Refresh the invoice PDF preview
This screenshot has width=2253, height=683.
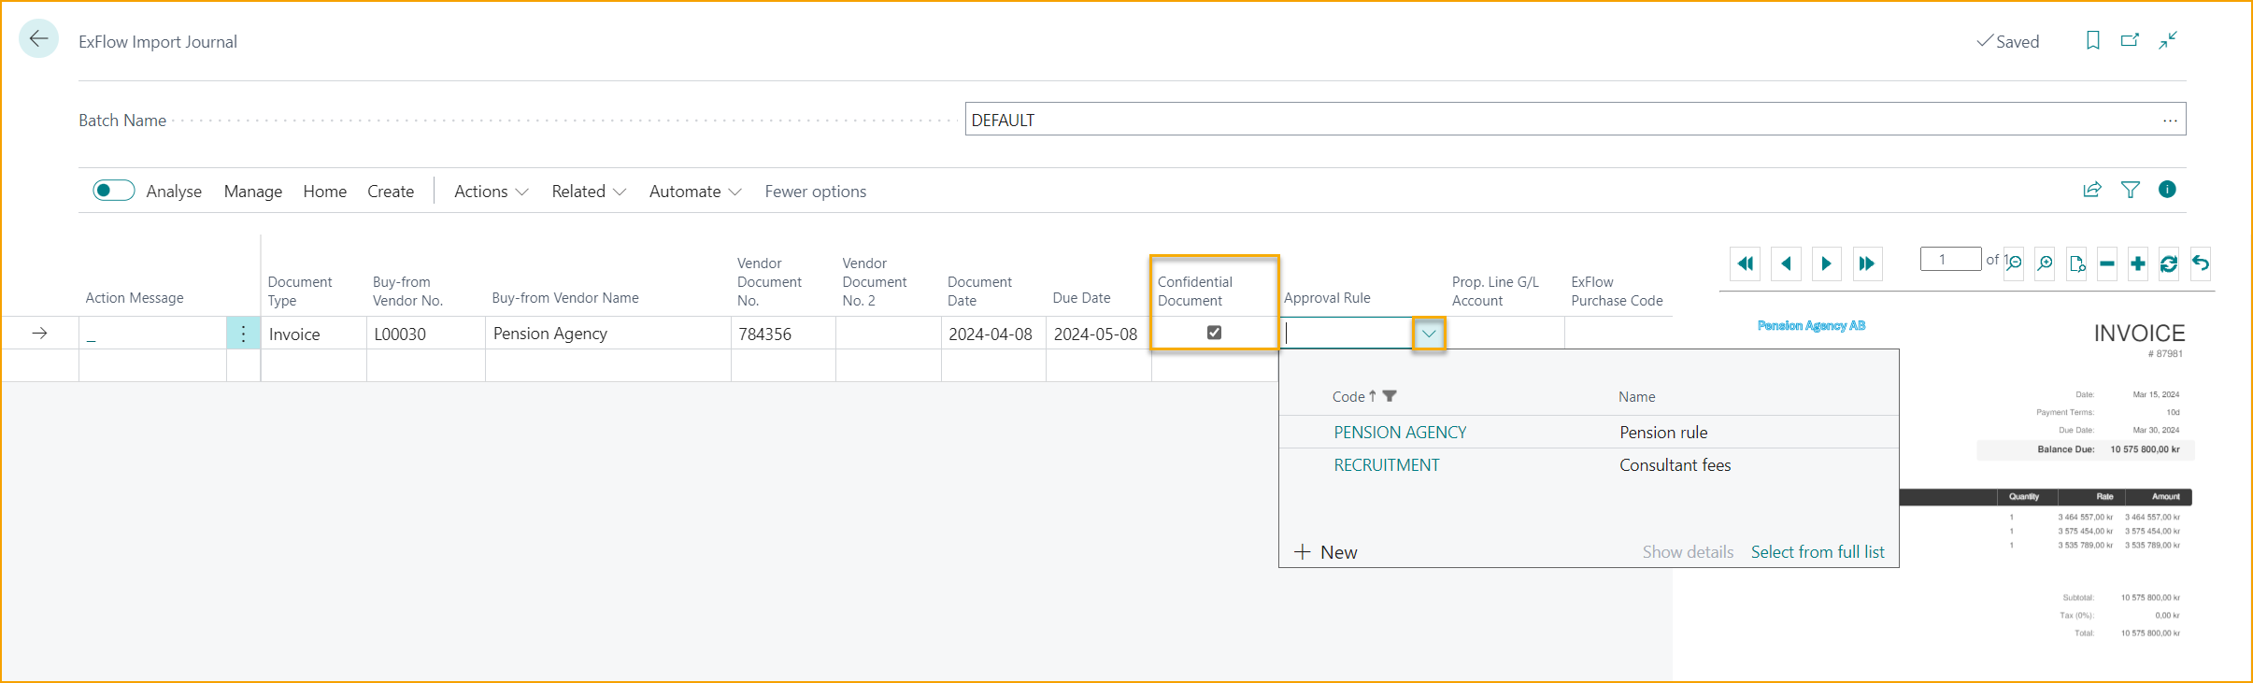pos(2169,263)
